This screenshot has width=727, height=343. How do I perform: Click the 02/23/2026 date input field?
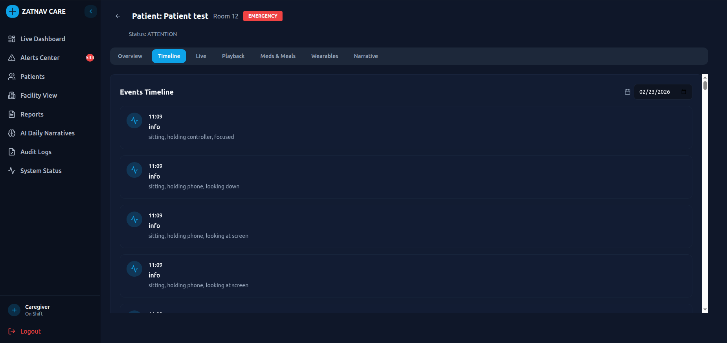pos(654,92)
